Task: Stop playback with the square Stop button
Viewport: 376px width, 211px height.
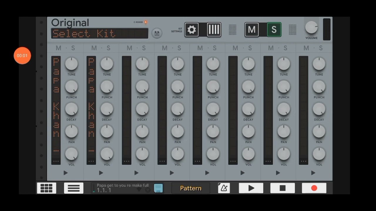Action: (x=283, y=188)
